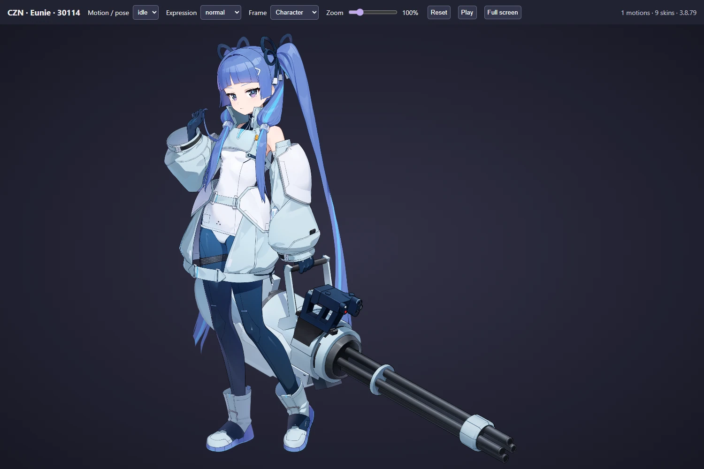Click the 'Zoom' label
The width and height of the screenshot is (704, 469).
(335, 13)
